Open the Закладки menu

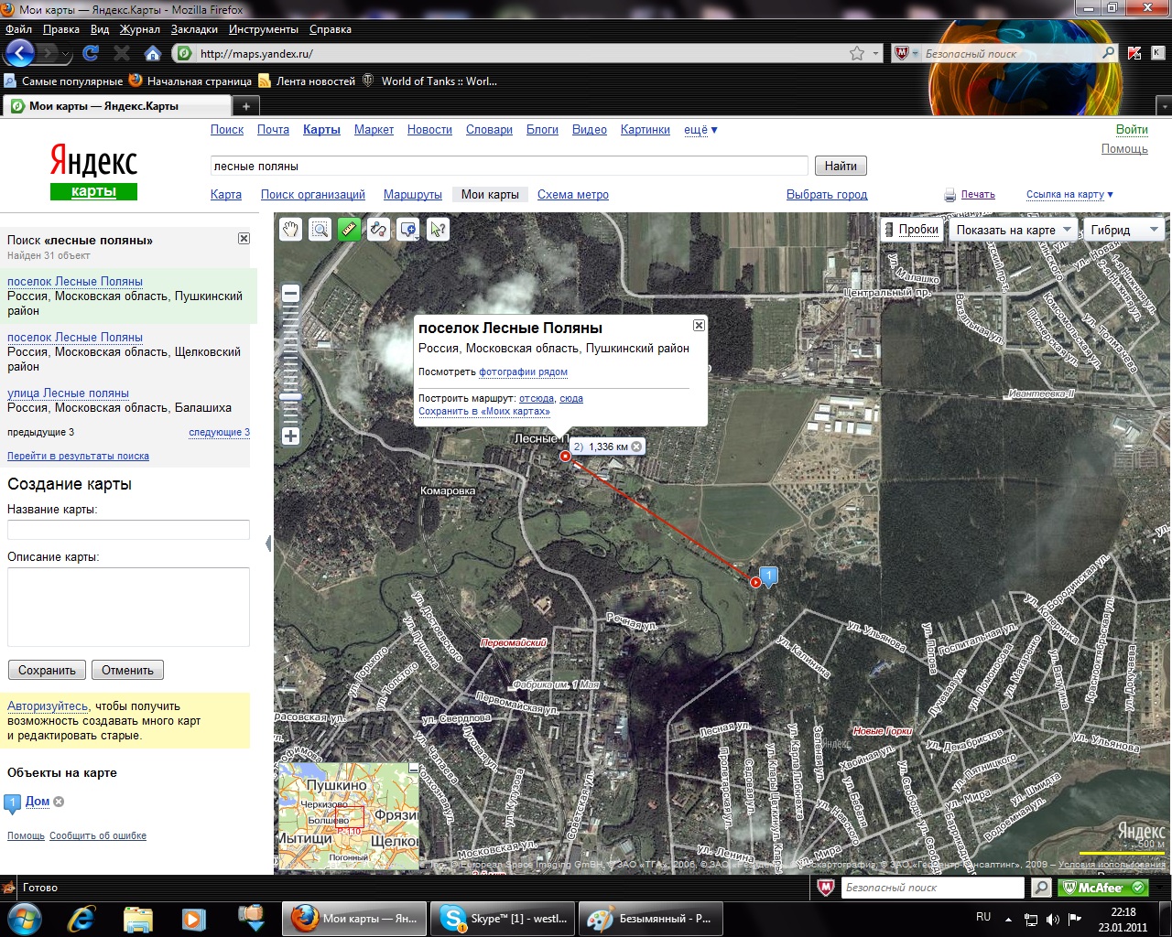click(194, 29)
